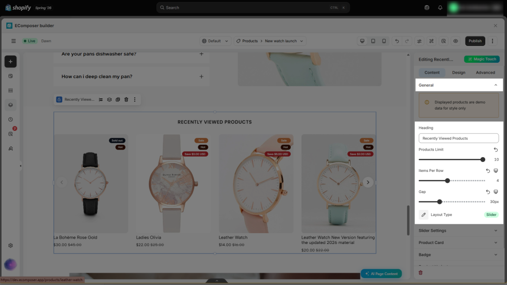Click the Shopify notifications bell
The width and height of the screenshot is (507, 285).
[x=440, y=8]
